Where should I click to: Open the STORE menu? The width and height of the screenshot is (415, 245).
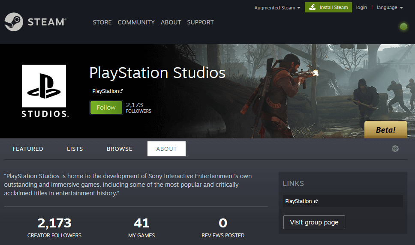pyautogui.click(x=102, y=22)
